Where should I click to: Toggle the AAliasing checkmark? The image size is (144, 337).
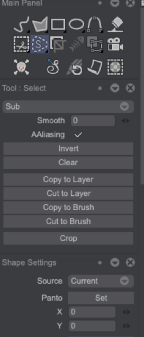78,135
